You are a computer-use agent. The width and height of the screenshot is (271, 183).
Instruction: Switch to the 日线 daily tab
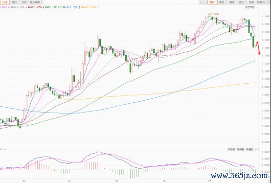[5, 2]
